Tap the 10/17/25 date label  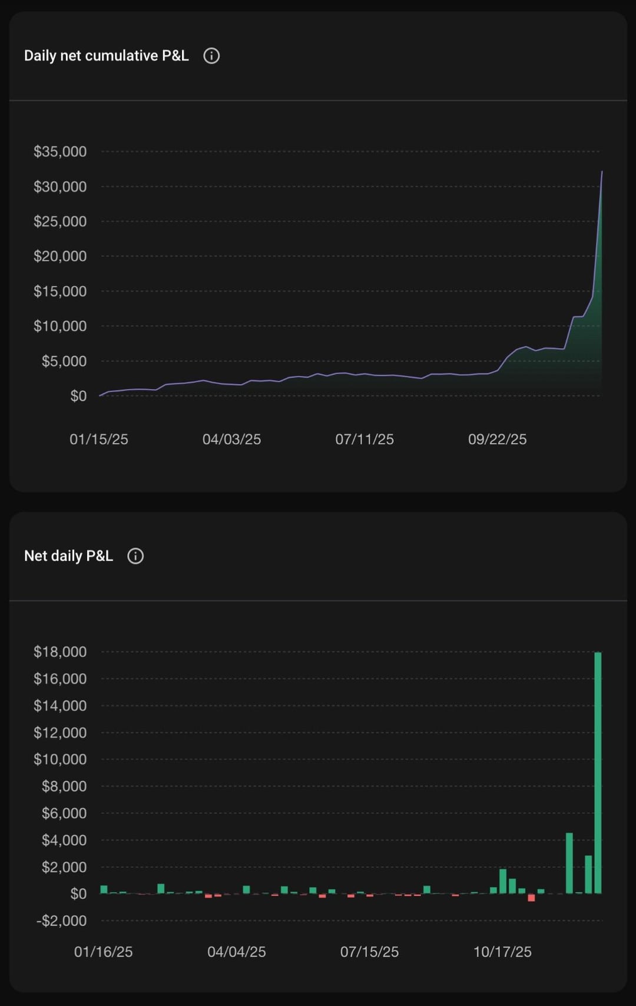coord(502,952)
